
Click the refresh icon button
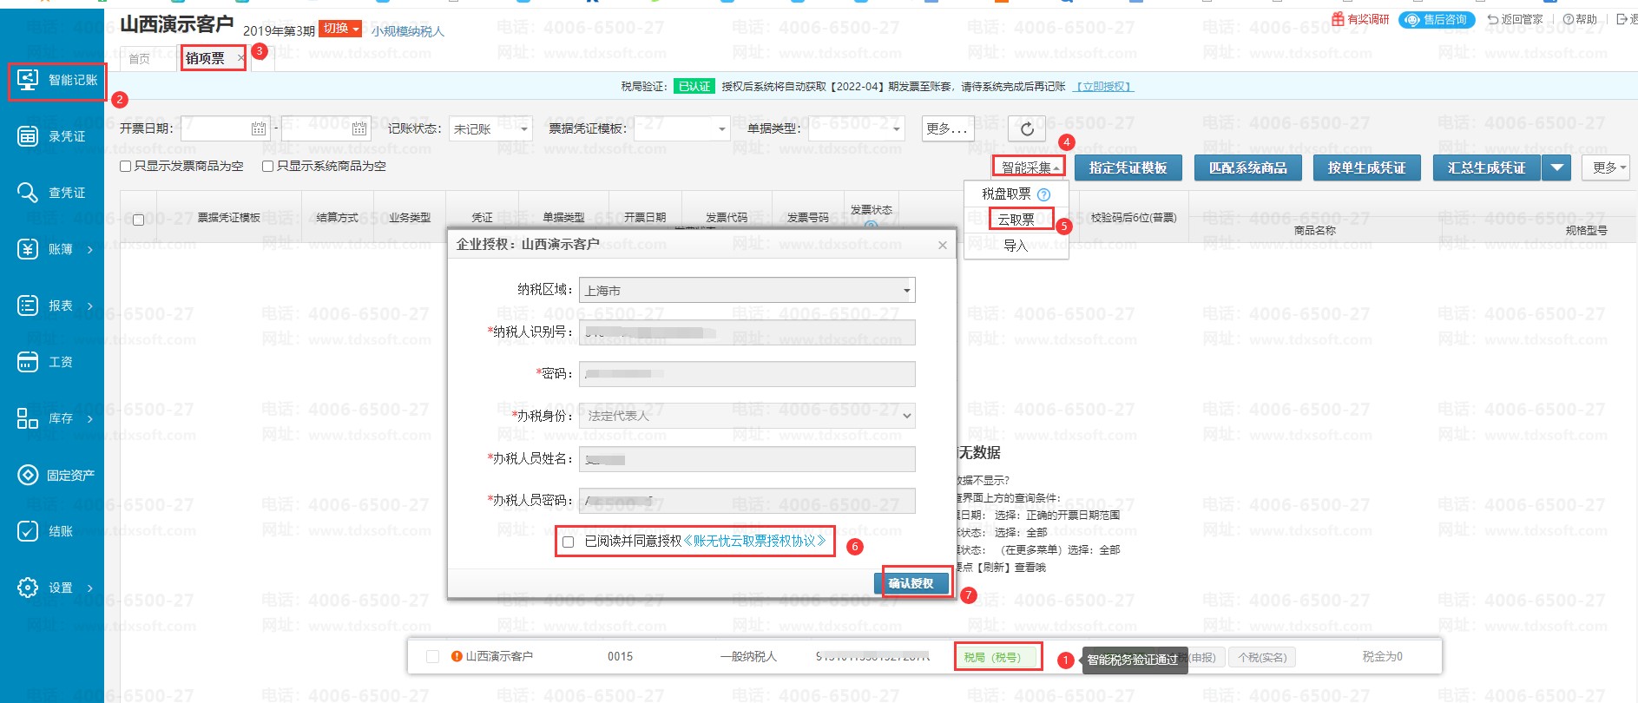1026,129
